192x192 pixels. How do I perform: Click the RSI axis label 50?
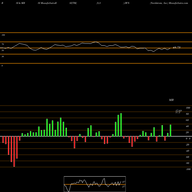point(3,50)
